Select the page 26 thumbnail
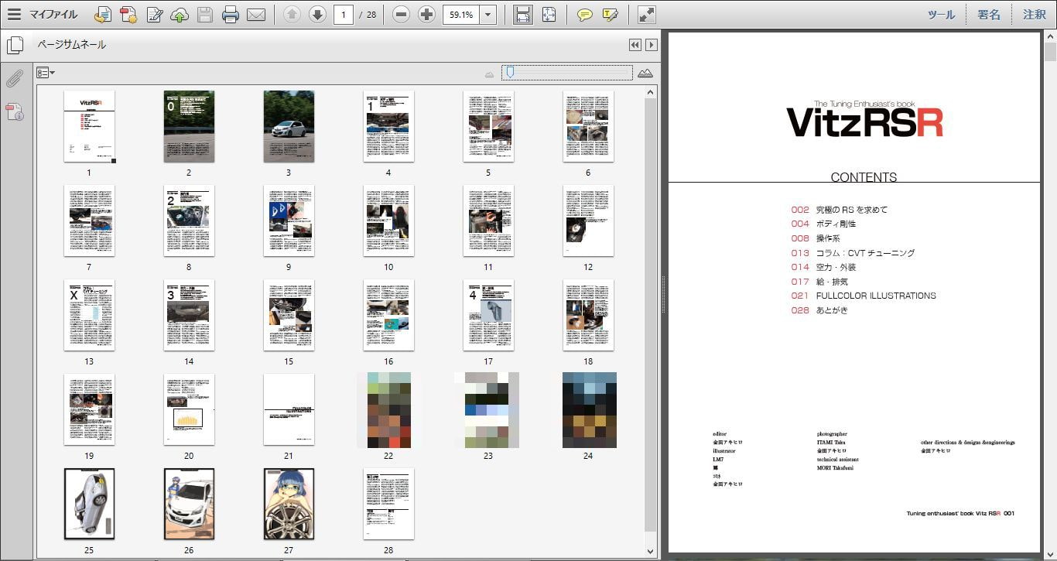The image size is (1057, 561). 189,503
